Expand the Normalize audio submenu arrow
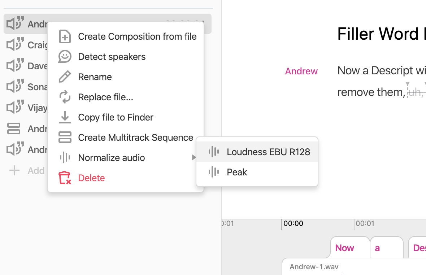Image resolution: width=426 pixels, height=275 pixels. (x=194, y=157)
